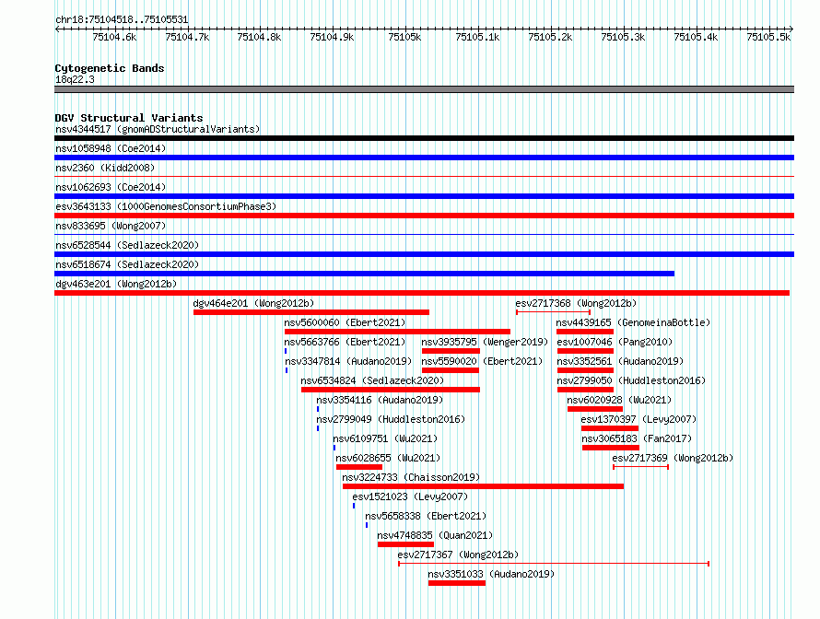Click the blue bar under nsv1058948

pos(424,158)
